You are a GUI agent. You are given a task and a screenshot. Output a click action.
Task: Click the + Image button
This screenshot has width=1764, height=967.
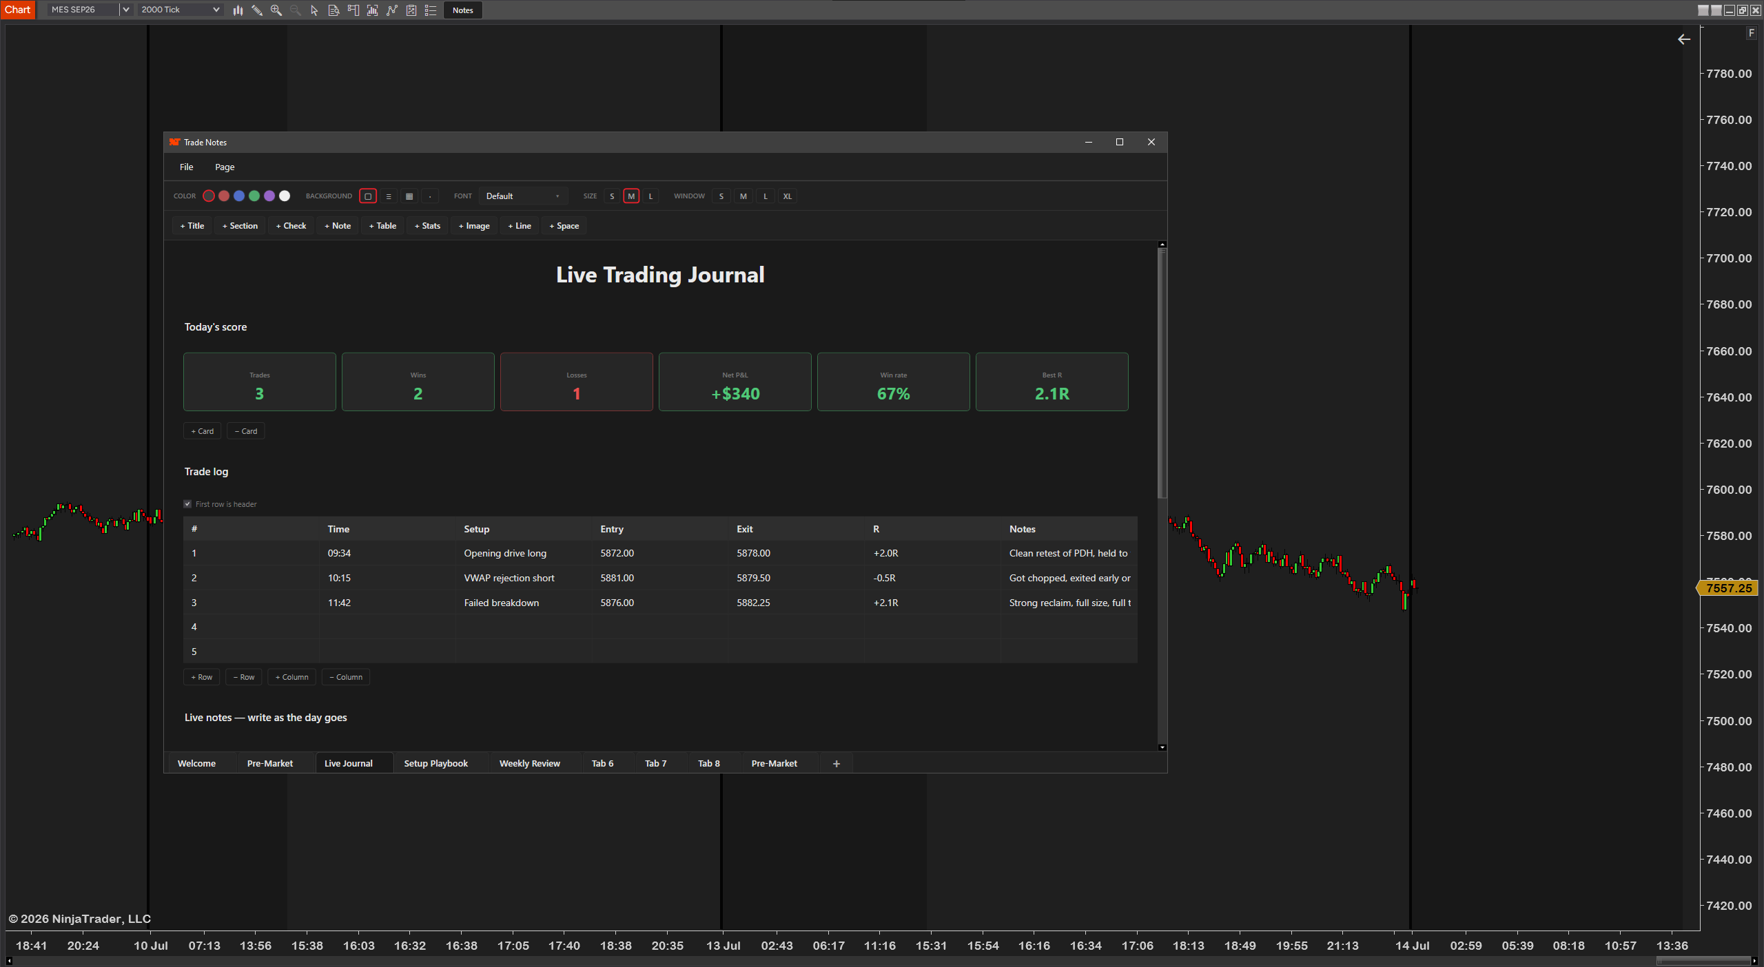(475, 226)
